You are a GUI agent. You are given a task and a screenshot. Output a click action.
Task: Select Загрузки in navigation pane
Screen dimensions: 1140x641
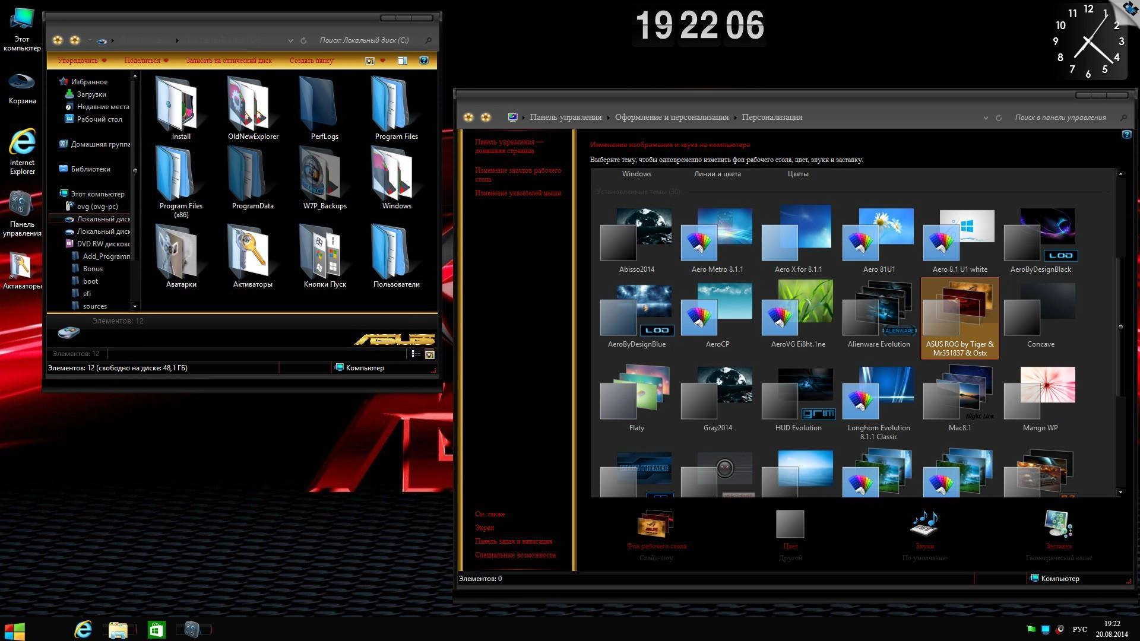point(91,94)
